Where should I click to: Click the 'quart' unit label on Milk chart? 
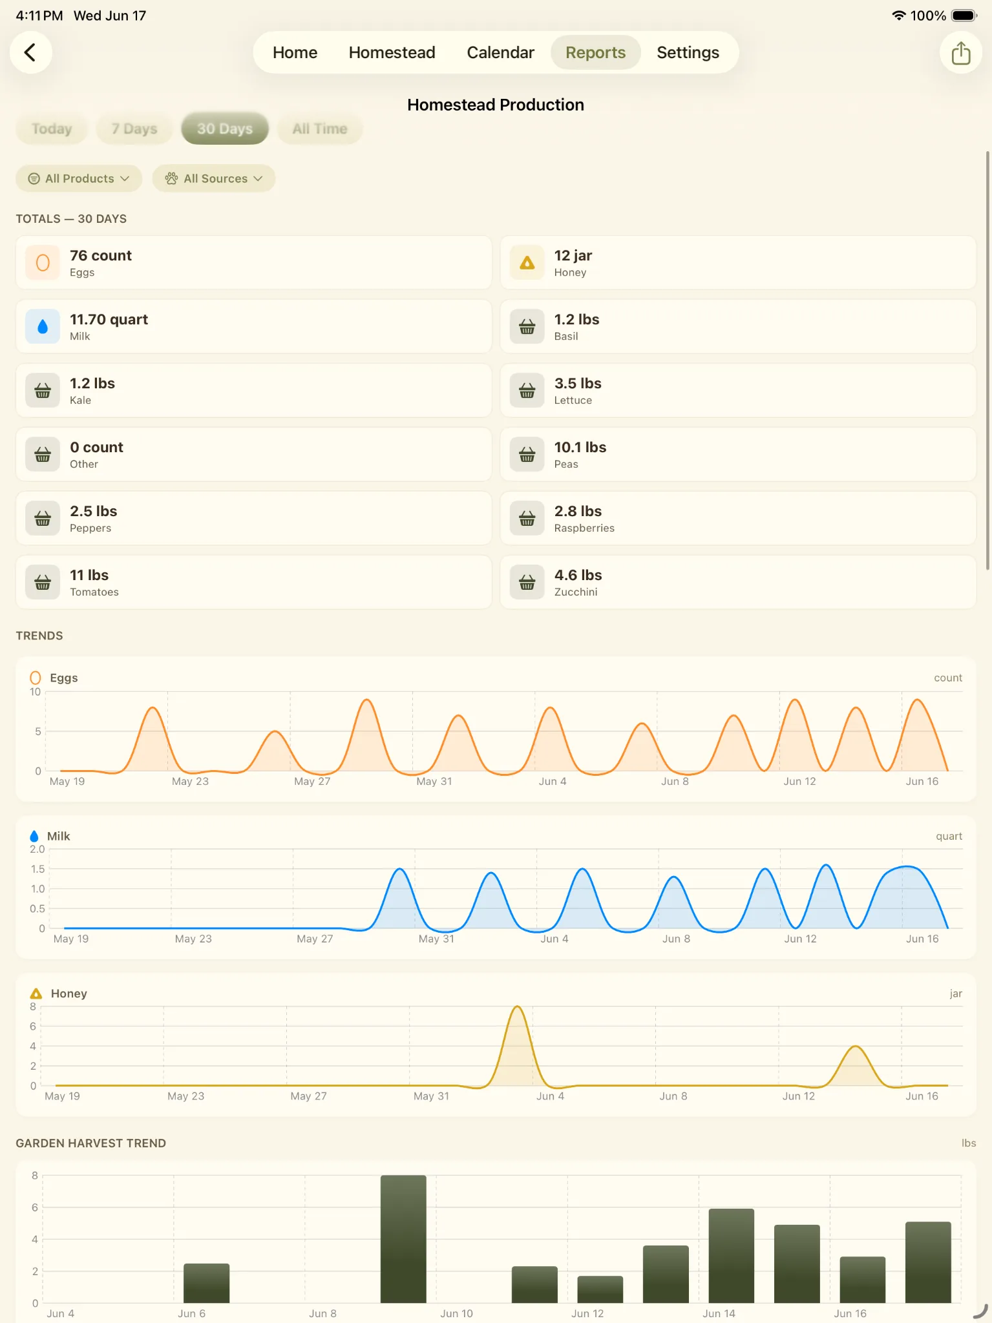pyautogui.click(x=949, y=836)
